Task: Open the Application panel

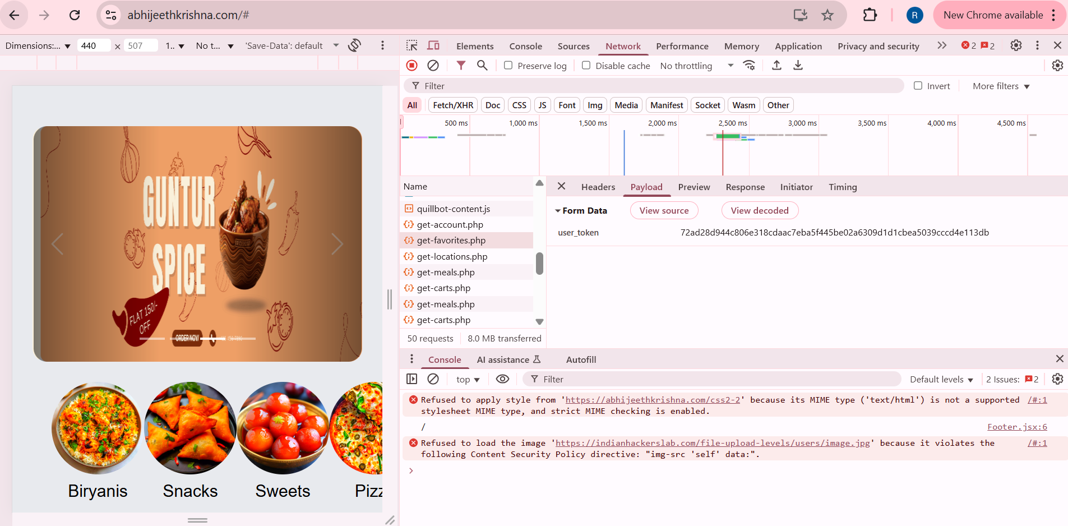Action: [x=798, y=46]
